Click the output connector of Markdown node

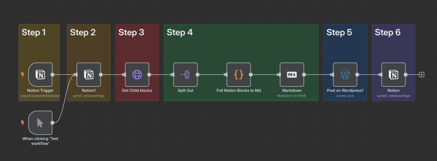[x=304, y=75]
